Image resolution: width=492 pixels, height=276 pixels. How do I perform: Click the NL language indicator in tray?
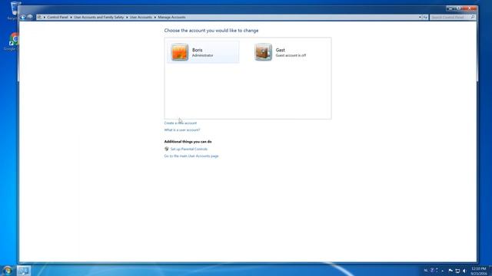coord(426,271)
